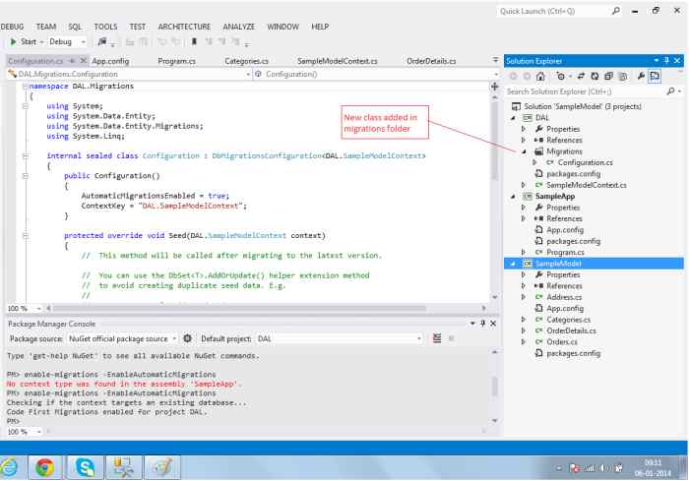Collapse the Configuration class outline in editor
Image resolution: width=689 pixels, height=481 pixels.
[25, 155]
